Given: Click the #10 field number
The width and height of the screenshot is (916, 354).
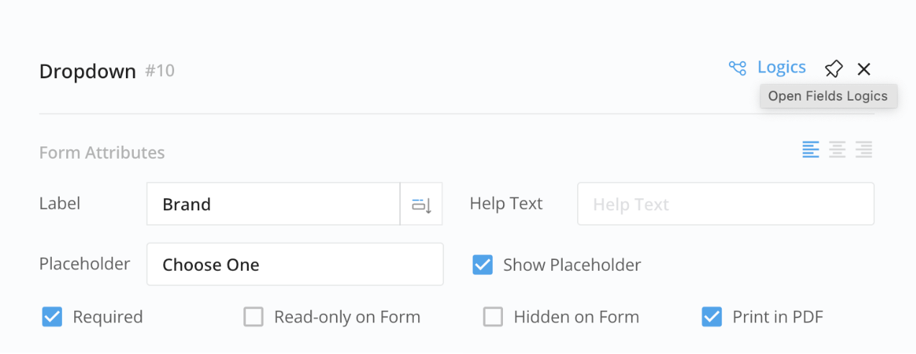Looking at the screenshot, I should point(160,71).
